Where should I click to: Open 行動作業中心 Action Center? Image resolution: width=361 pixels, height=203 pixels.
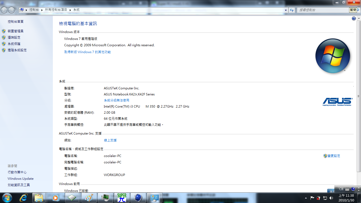coord(17,172)
